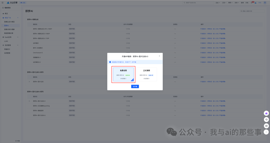This screenshot has height=143, width=270.
Task: Click 开通服务 for the 数字人快速模式 row
Action: (203, 48)
